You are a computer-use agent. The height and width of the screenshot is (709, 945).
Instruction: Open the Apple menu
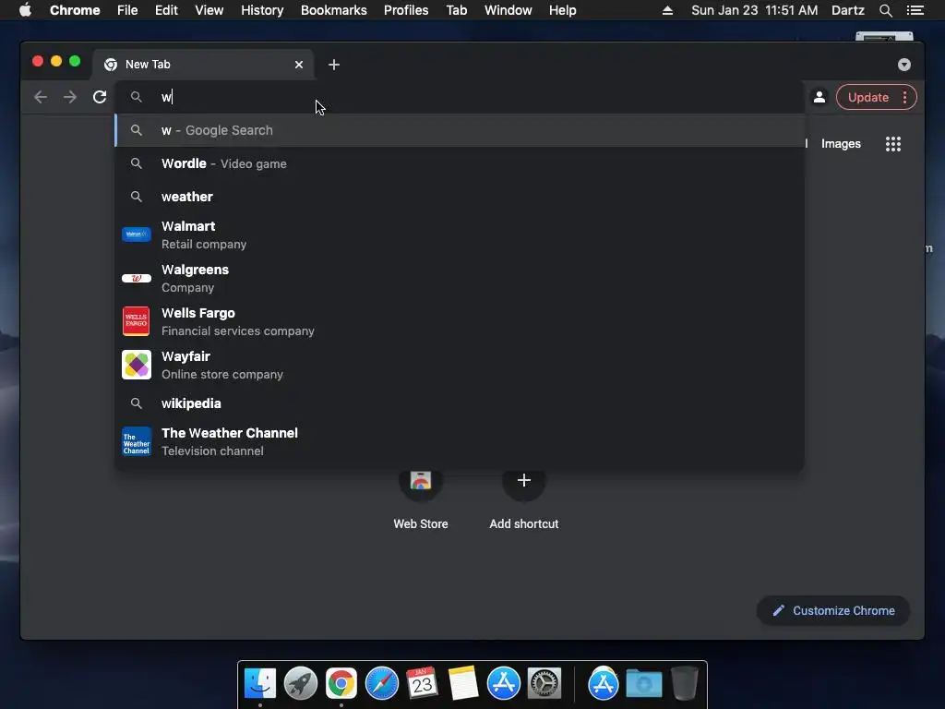(x=25, y=10)
